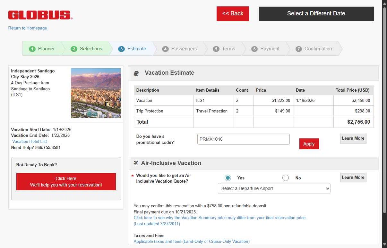Open the Vacation Hotel List link
Viewport: 387px width, 248px height.
pos(30,141)
